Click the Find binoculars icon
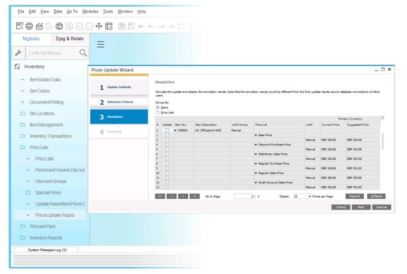 tap(122, 26)
